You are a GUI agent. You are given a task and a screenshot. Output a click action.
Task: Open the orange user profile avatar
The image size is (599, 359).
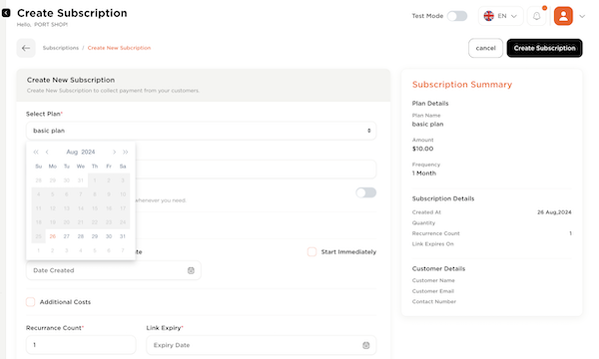click(563, 16)
